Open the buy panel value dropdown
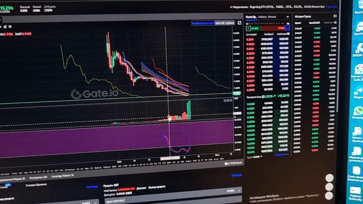This screenshot has height=204, width=363. [95, 203]
